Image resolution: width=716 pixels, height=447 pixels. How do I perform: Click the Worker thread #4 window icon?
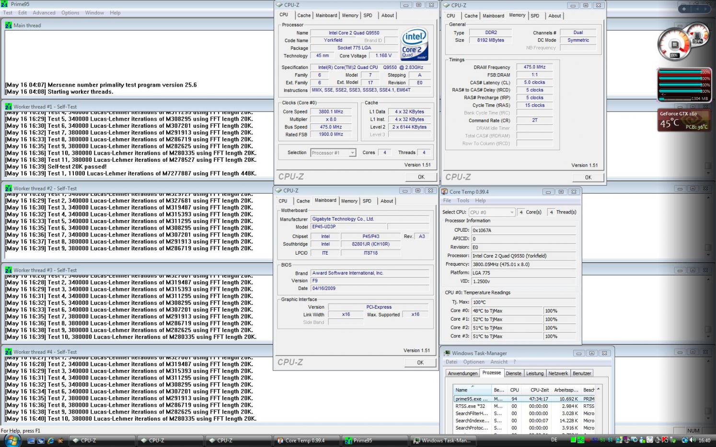click(x=8, y=352)
